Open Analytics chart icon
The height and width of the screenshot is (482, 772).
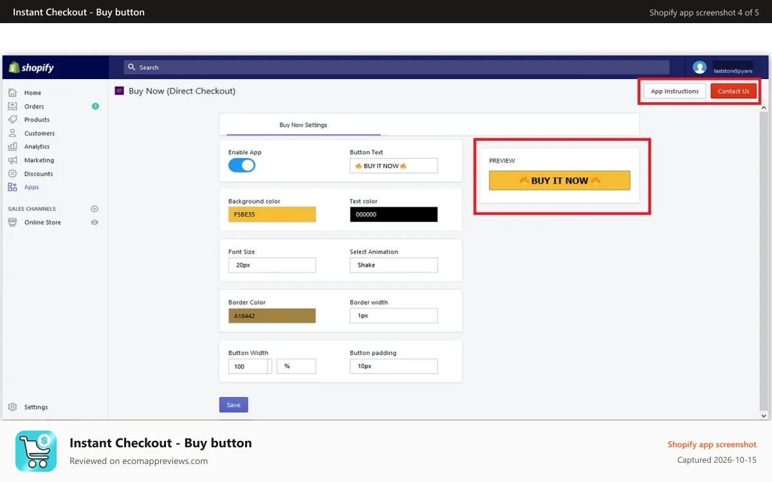click(12, 147)
